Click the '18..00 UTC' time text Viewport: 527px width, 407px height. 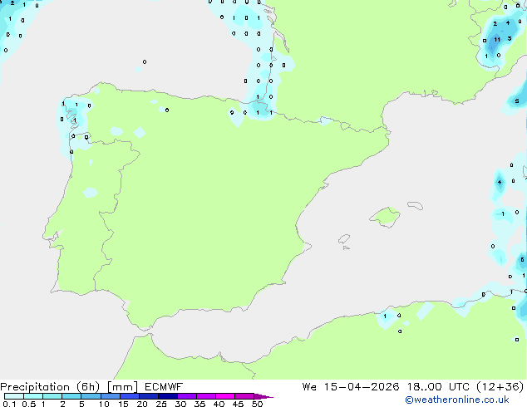(x=438, y=387)
